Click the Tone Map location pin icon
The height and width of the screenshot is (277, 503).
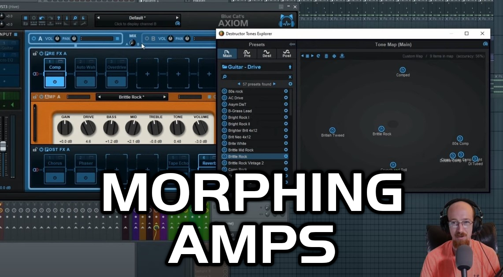(342, 56)
